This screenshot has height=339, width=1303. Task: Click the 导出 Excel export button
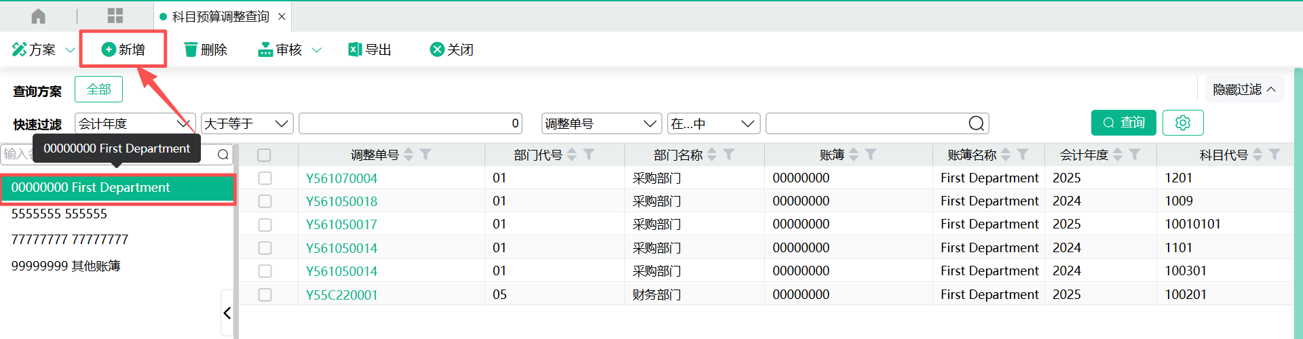pyautogui.click(x=370, y=49)
